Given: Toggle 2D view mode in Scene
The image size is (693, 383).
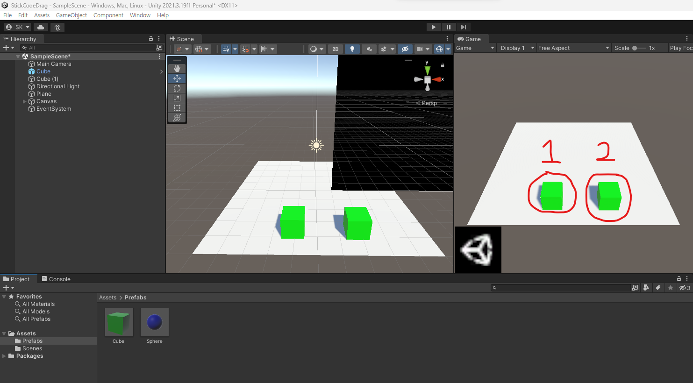Looking at the screenshot, I should coord(336,49).
